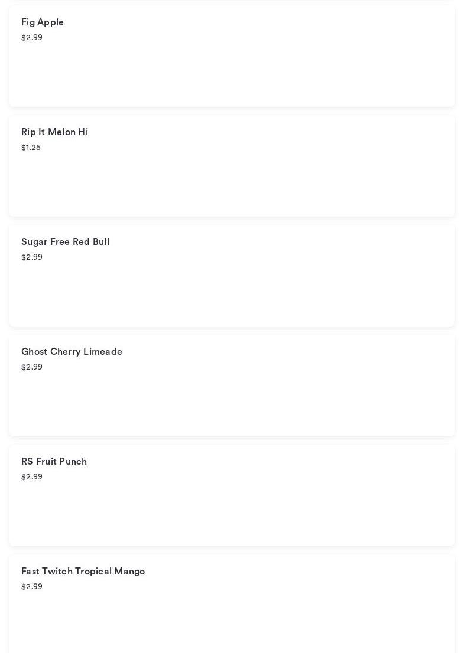Open the Fig Apple item
The width and height of the screenshot is (464, 653).
[43, 22]
